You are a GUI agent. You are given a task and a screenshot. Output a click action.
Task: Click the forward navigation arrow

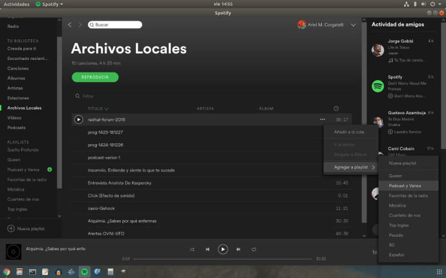tap(80, 25)
